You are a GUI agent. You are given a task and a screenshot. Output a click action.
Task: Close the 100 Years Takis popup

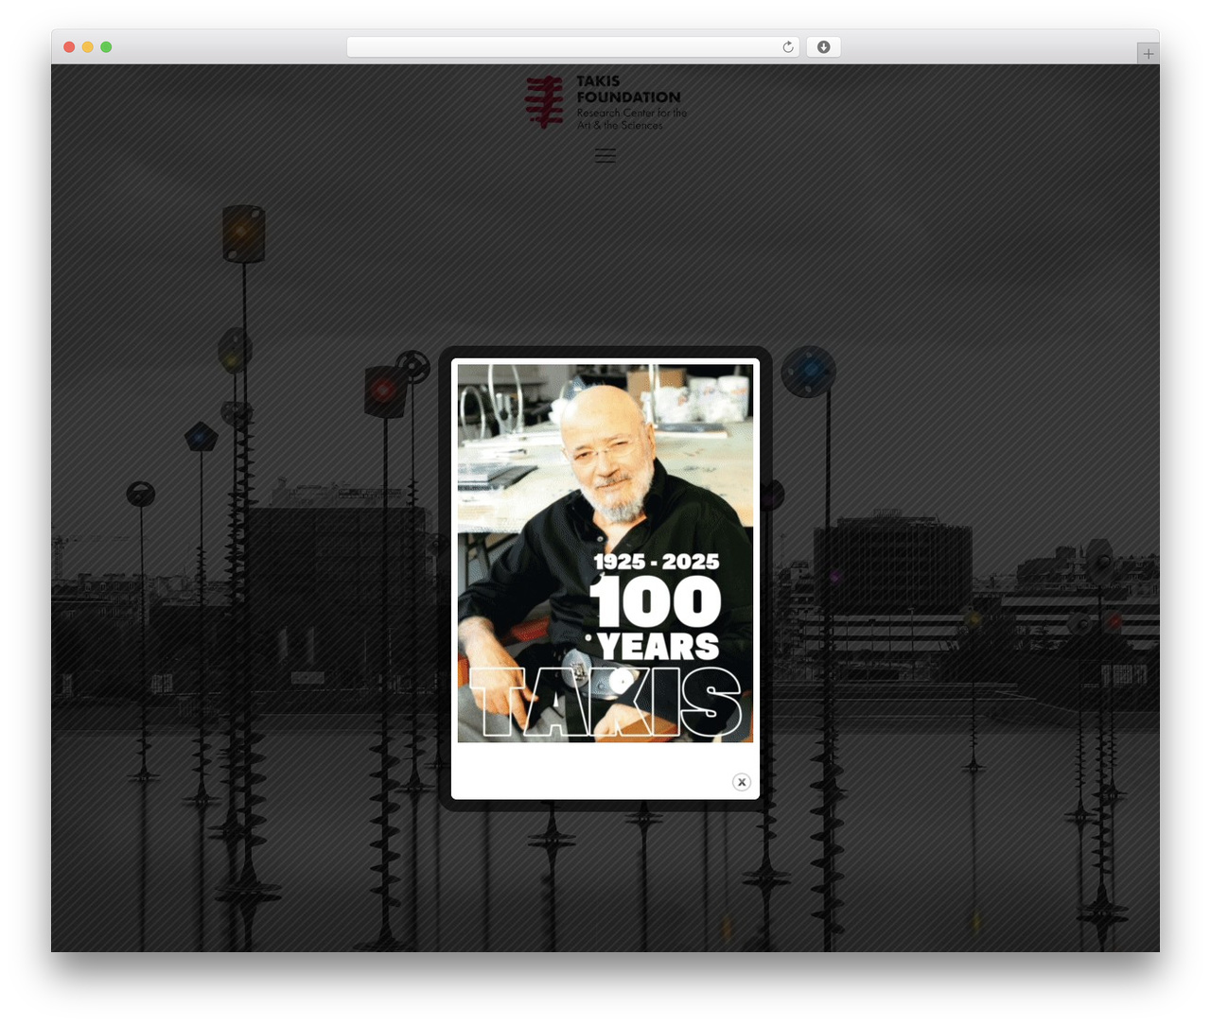click(x=742, y=782)
